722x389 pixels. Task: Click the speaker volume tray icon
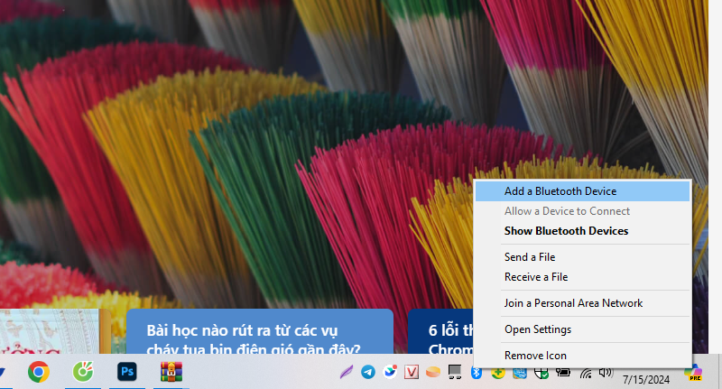605,372
